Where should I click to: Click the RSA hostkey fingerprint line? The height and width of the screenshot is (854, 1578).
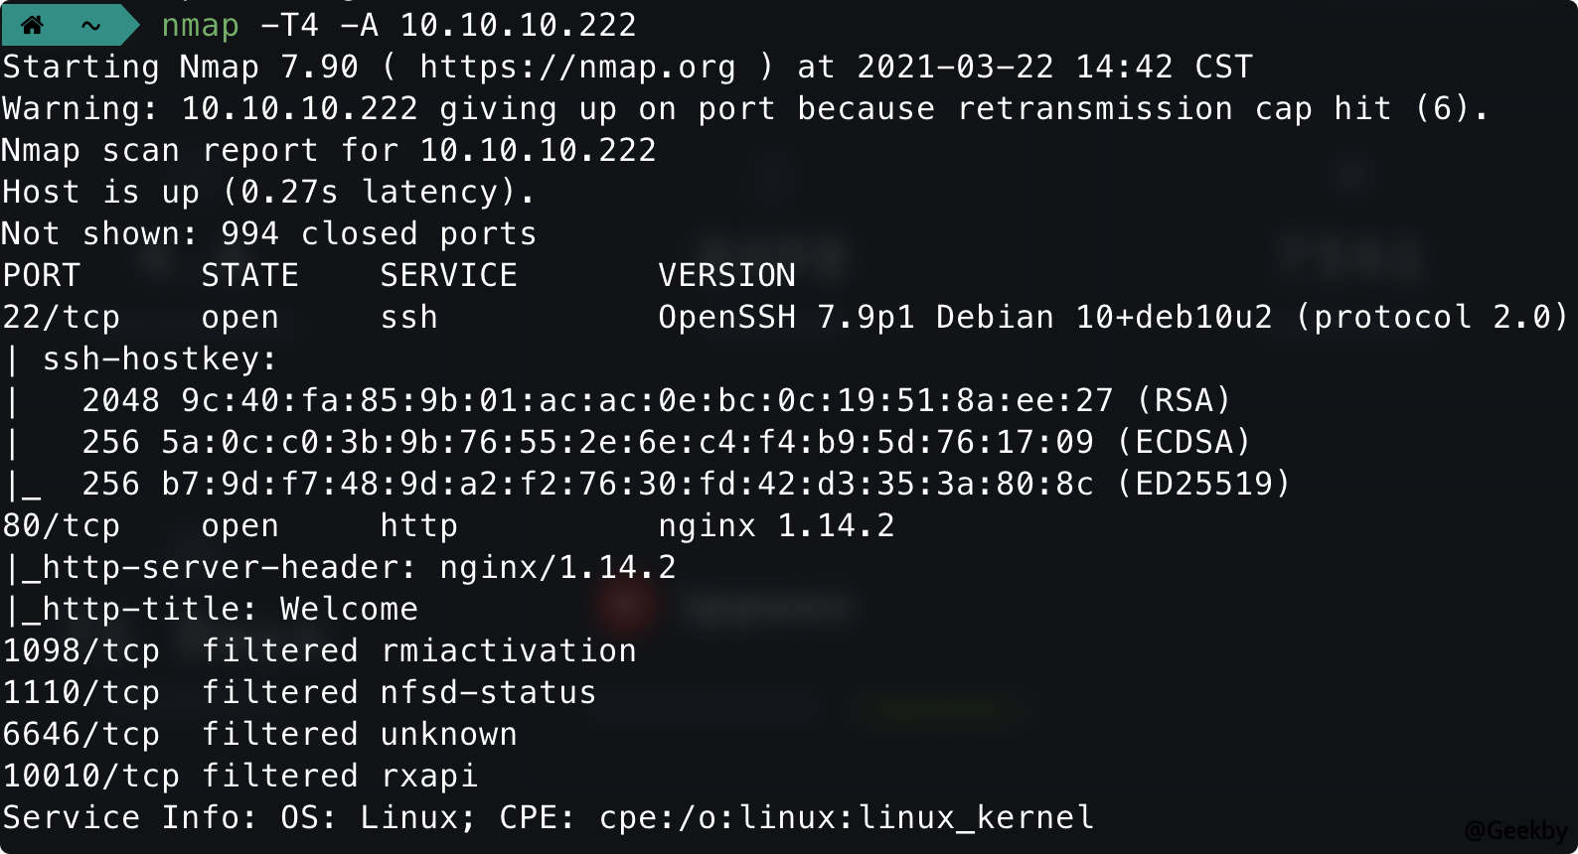(x=656, y=400)
